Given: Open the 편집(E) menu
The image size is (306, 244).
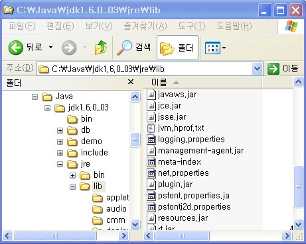Looking at the screenshot, I should tap(60, 26).
